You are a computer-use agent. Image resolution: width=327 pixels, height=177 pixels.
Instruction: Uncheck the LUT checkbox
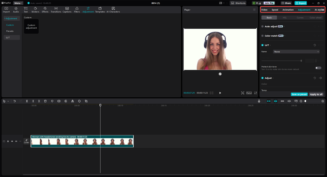point(262,45)
